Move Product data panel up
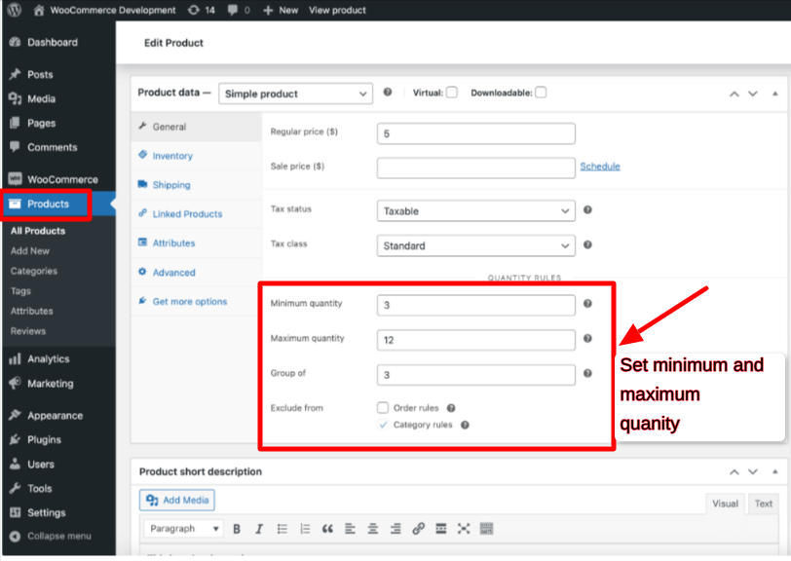Image resolution: width=791 pixels, height=561 pixels. pos(734,93)
